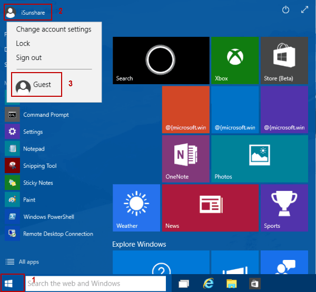
Task: Expand Start menu to full screen
Action: click(304, 10)
